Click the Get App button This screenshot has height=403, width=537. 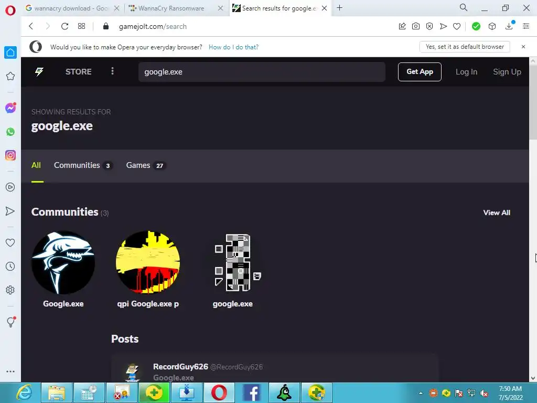tap(420, 71)
